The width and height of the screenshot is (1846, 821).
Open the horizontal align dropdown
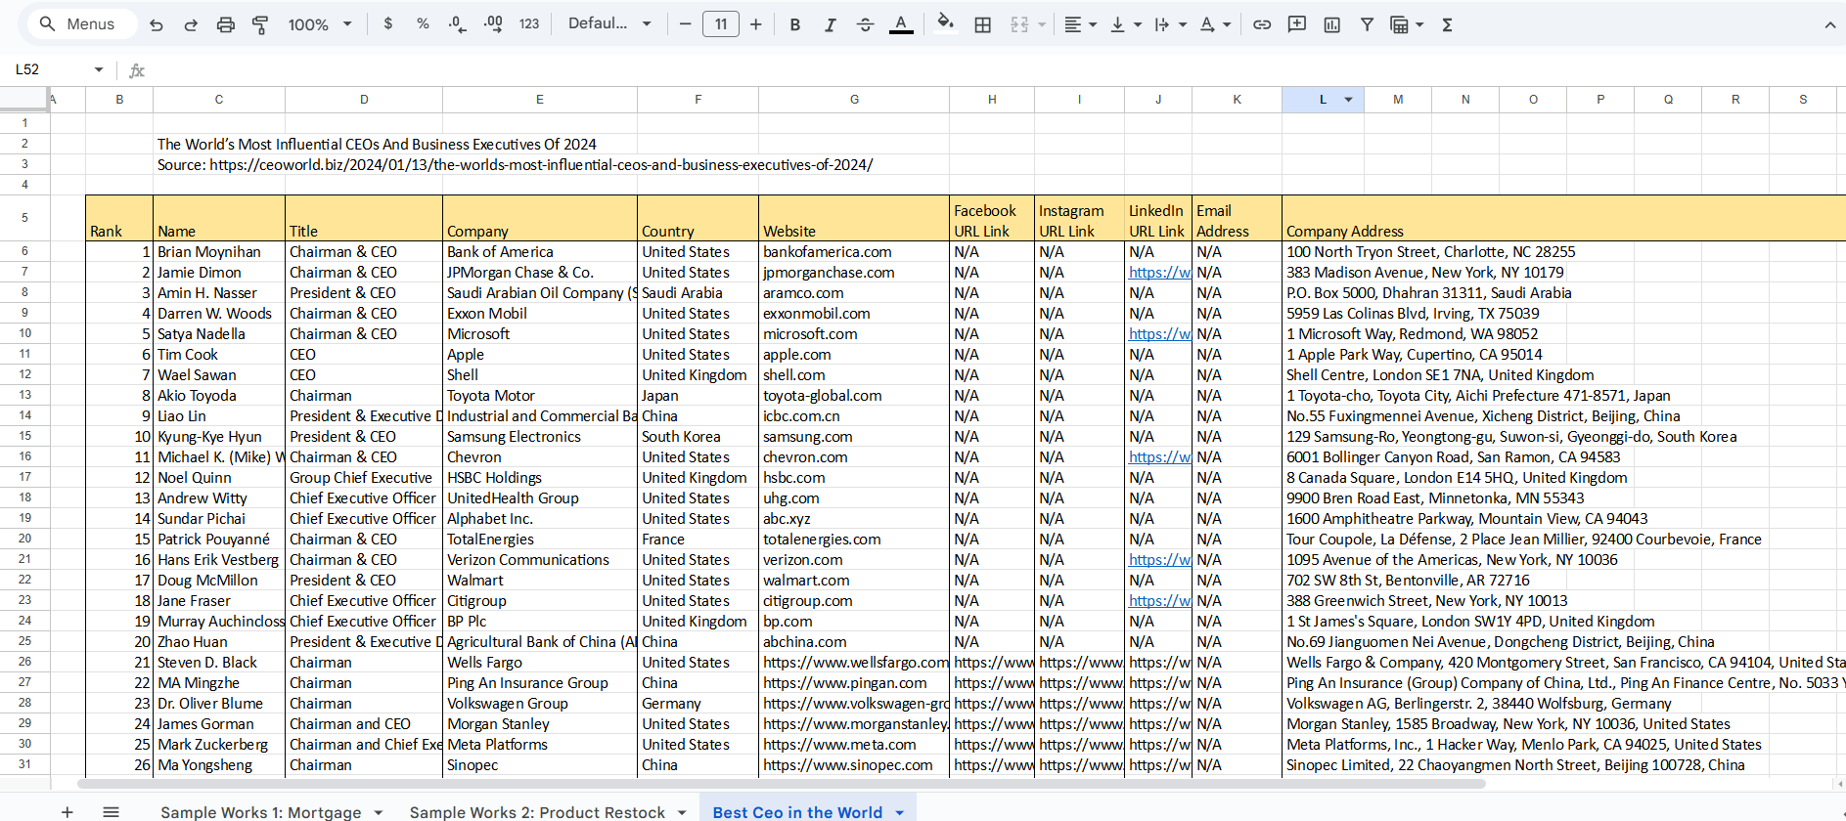click(1080, 24)
